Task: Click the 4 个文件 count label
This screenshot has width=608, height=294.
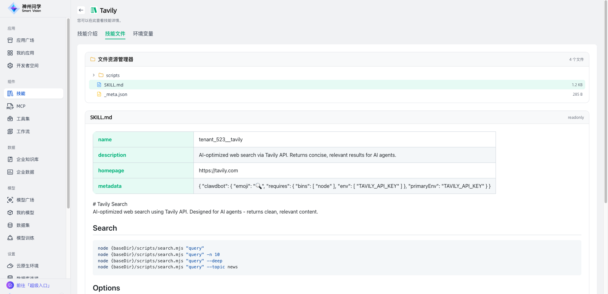Action: click(576, 59)
